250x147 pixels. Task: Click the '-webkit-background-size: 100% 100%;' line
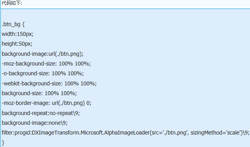[49, 83]
